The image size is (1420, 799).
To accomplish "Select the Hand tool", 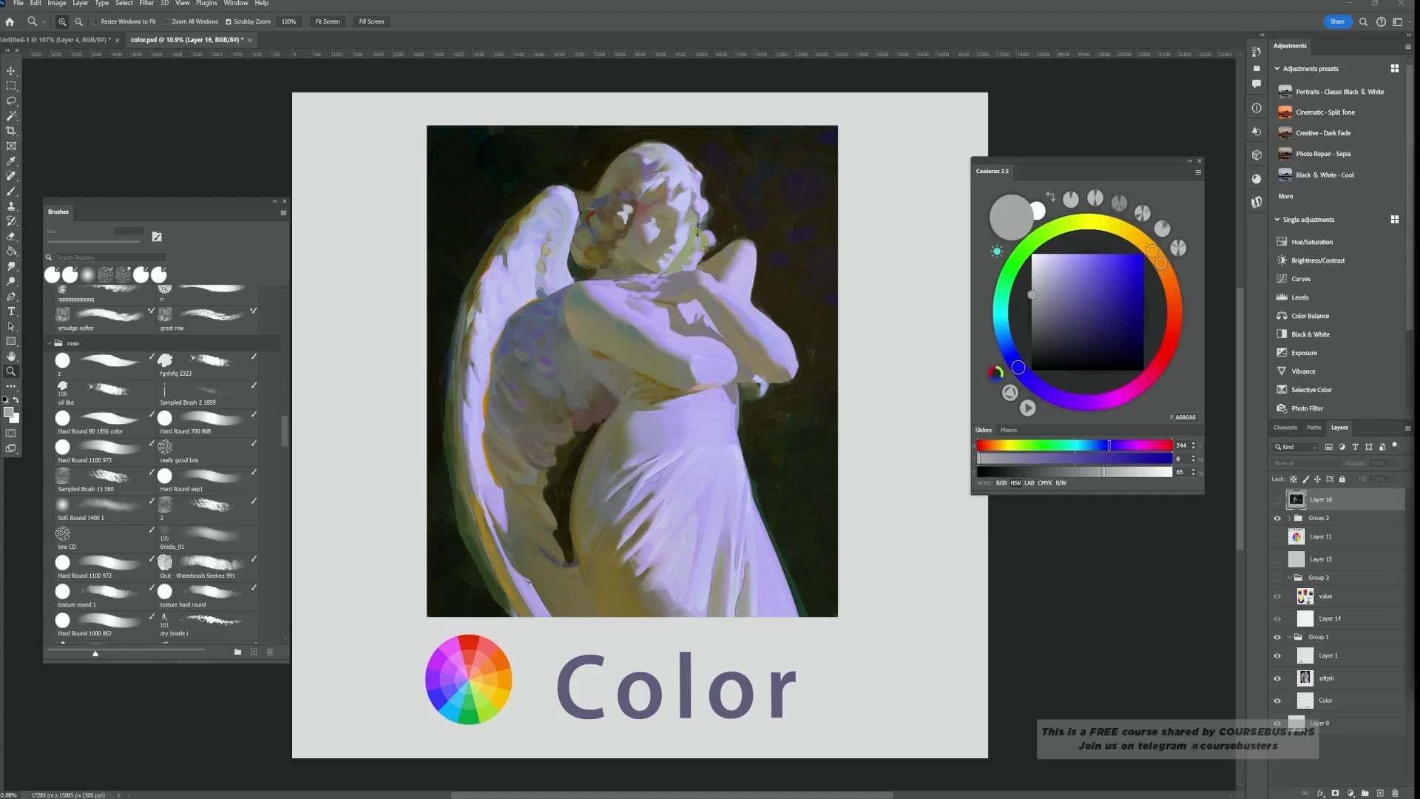I will pyautogui.click(x=11, y=357).
